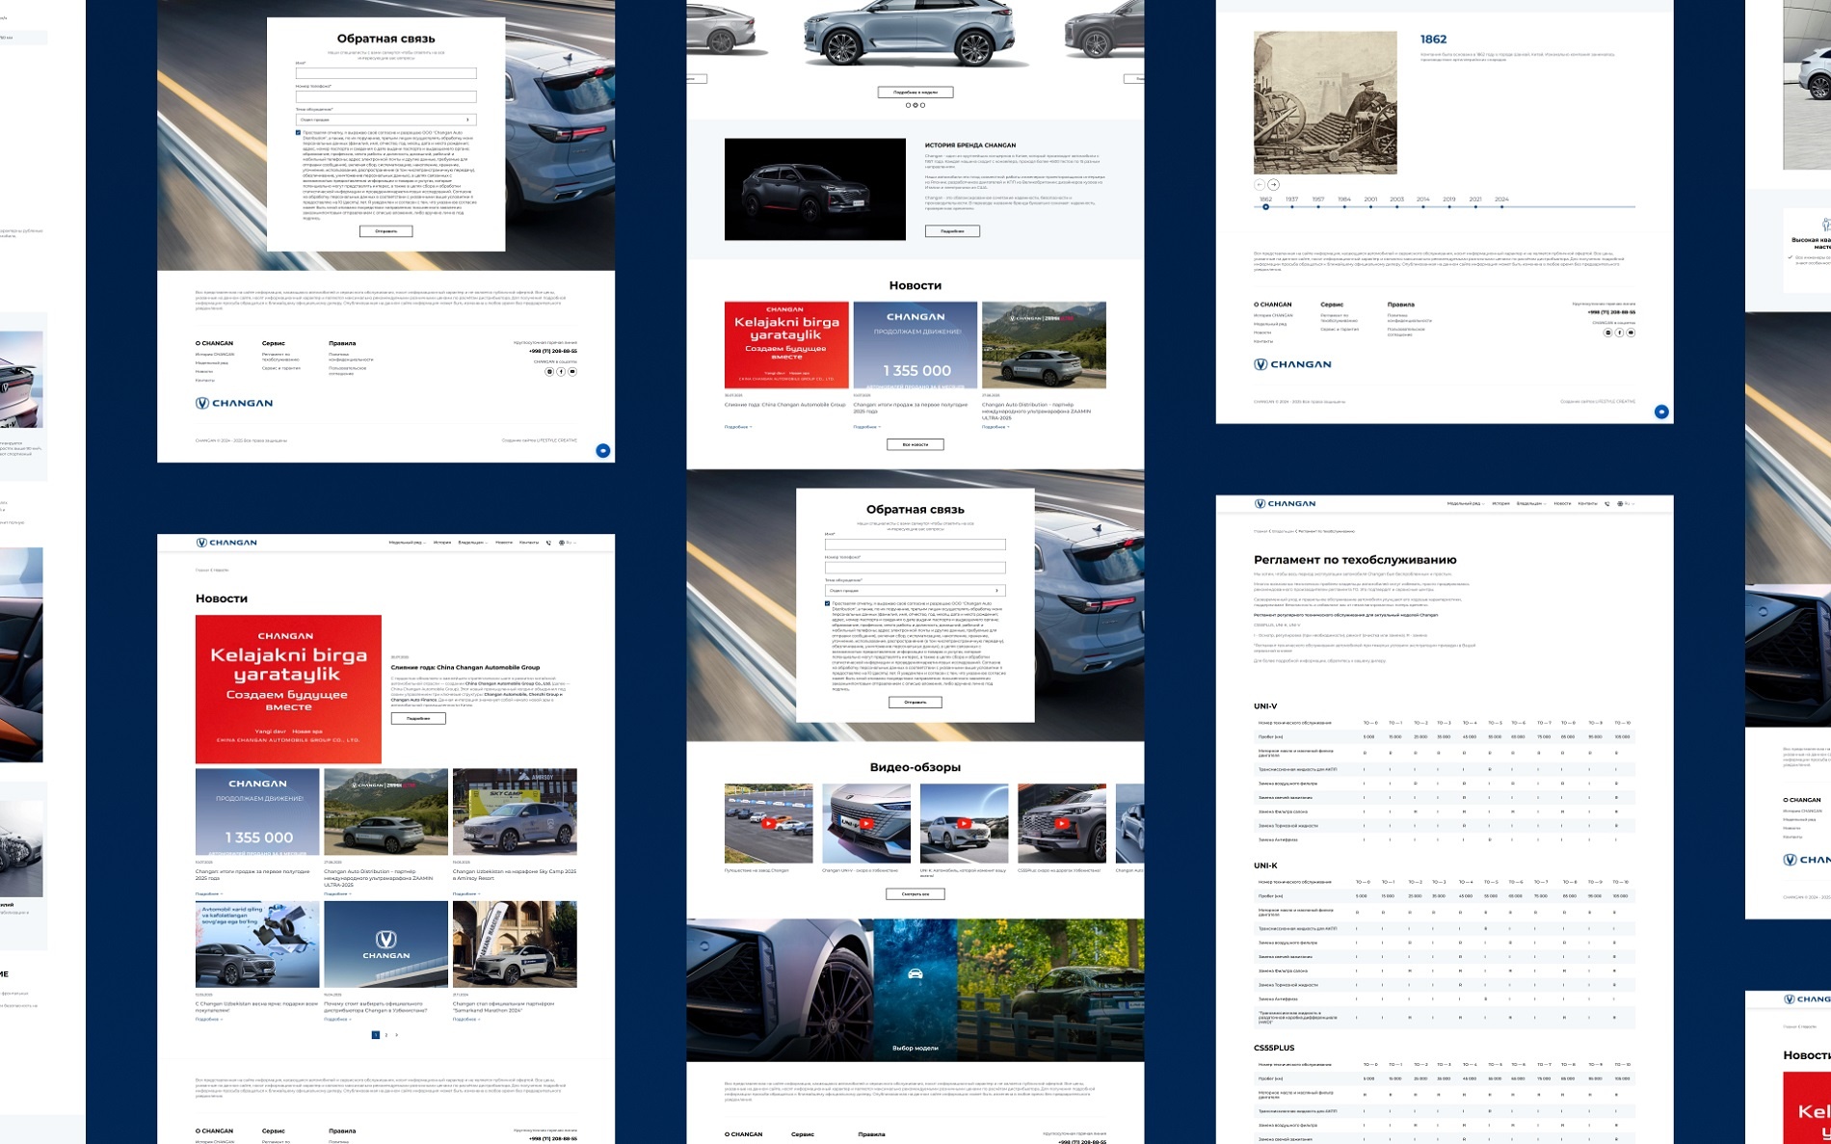1831x1144 pixels.
Task: Click the car icon above Выбор модели
Action: pos(915,974)
